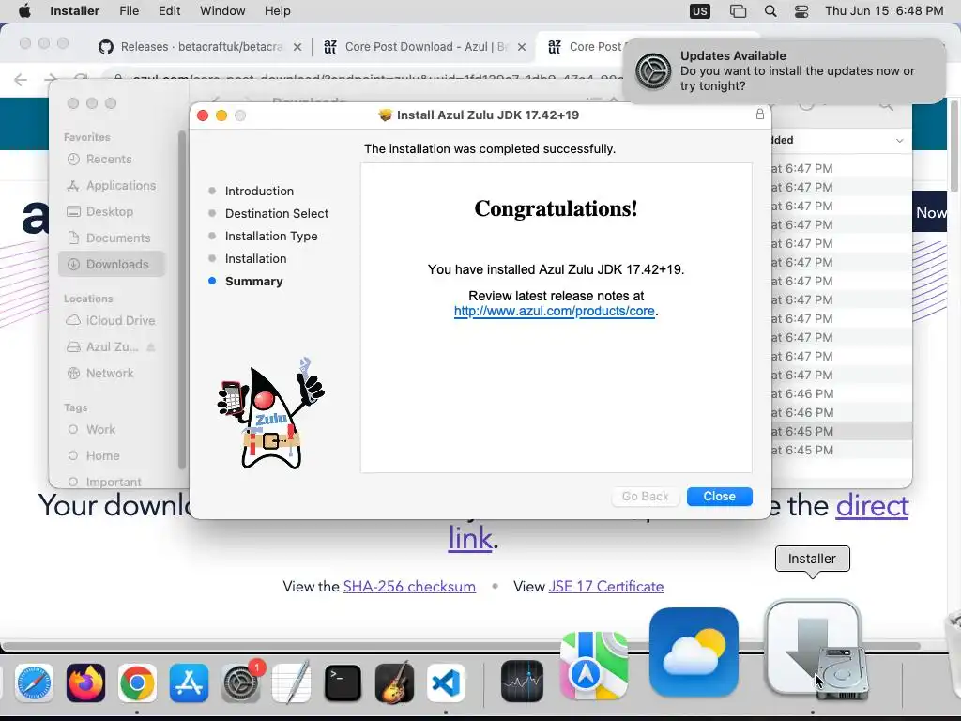
Task: Open the SHA-256 checksum link
Action: tap(409, 586)
